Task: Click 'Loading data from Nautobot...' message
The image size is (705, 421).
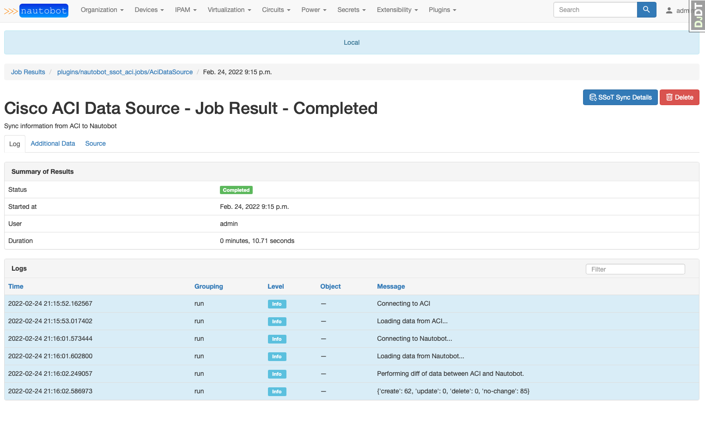Action: click(420, 356)
